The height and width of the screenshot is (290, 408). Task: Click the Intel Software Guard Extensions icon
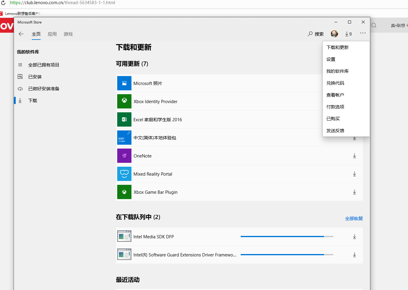tap(124, 255)
